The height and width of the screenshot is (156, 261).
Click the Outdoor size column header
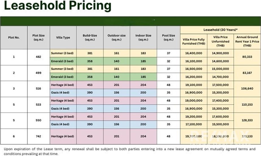click(x=117, y=38)
